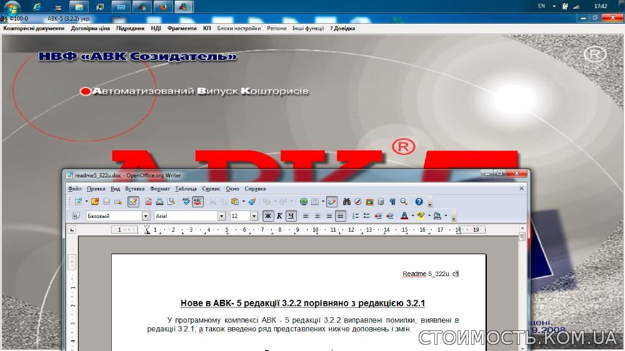
Task: Click the Cut scissors icon
Action: pyautogui.click(x=212, y=202)
